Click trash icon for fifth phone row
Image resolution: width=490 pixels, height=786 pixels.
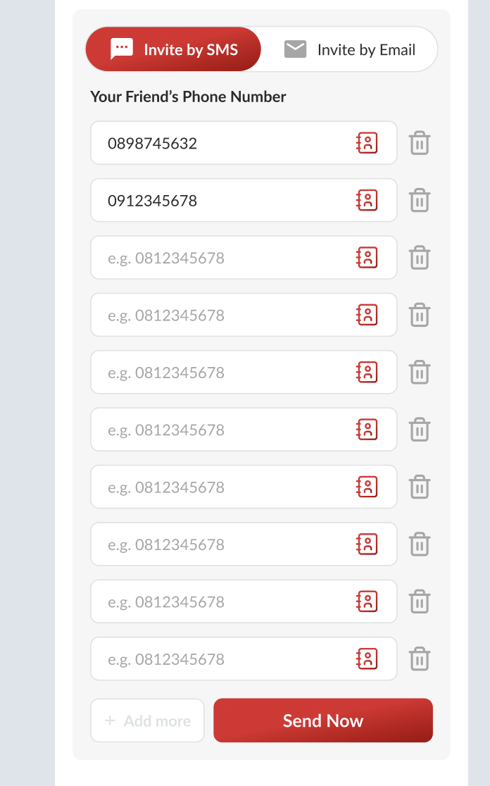[x=420, y=373]
